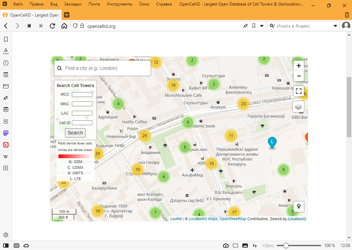Toggle the side panel visibility
Image resolution: width=352 pixels, height=250 pixels.
pyautogui.click(x=6, y=246)
